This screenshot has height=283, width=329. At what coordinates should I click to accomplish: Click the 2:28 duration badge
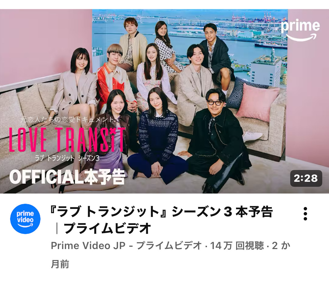(x=306, y=178)
